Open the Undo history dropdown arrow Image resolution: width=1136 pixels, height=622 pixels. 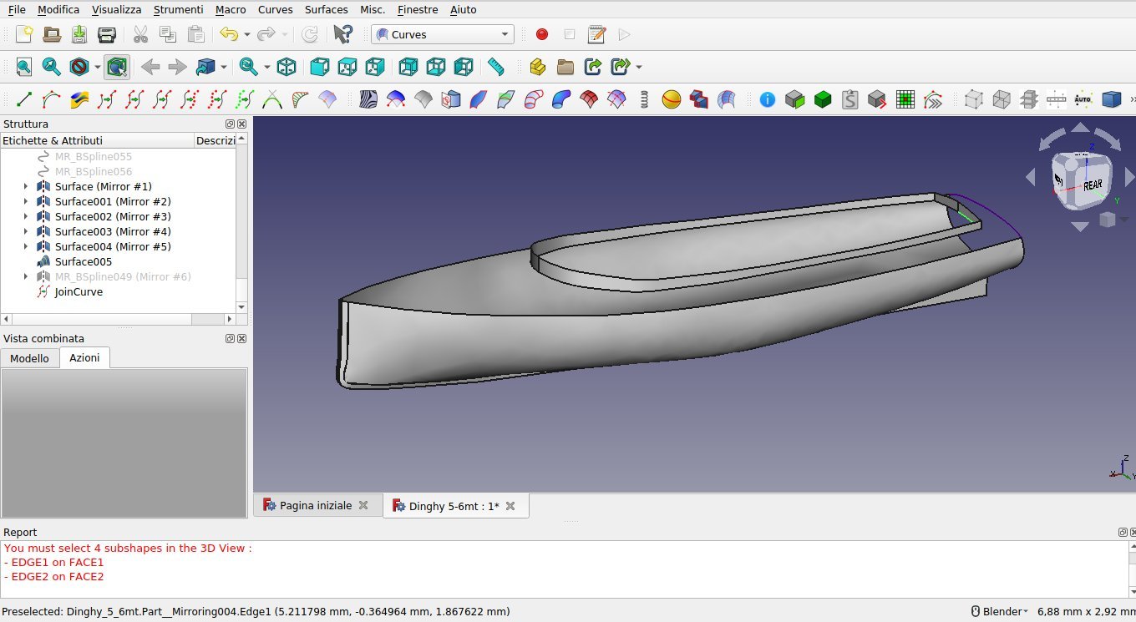click(x=247, y=34)
